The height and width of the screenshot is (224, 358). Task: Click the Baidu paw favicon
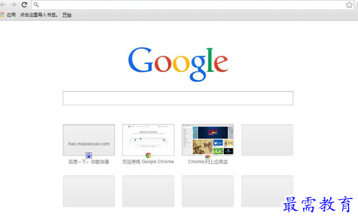point(89,155)
